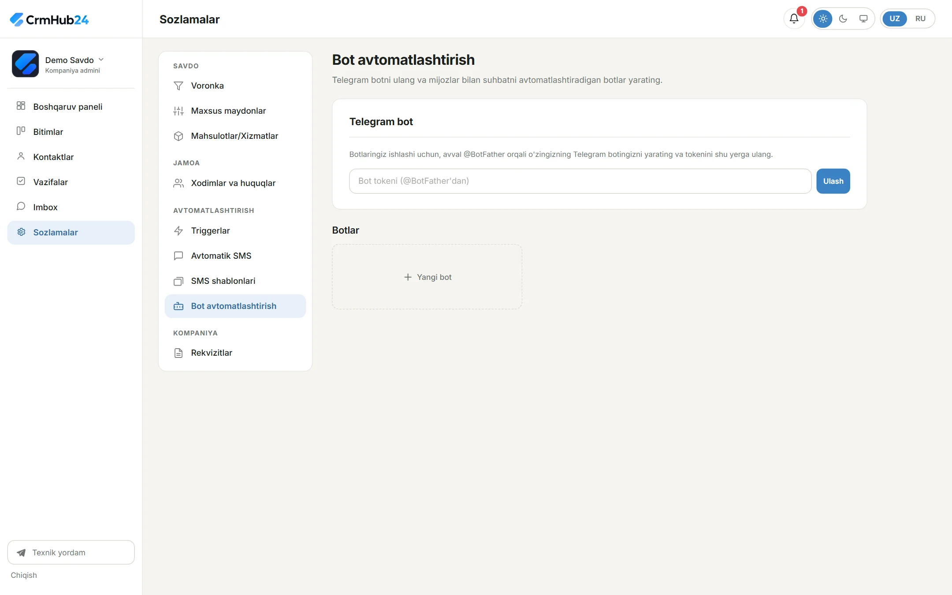Open Mahsulotlar/Xizmatlar box icon

click(x=178, y=136)
